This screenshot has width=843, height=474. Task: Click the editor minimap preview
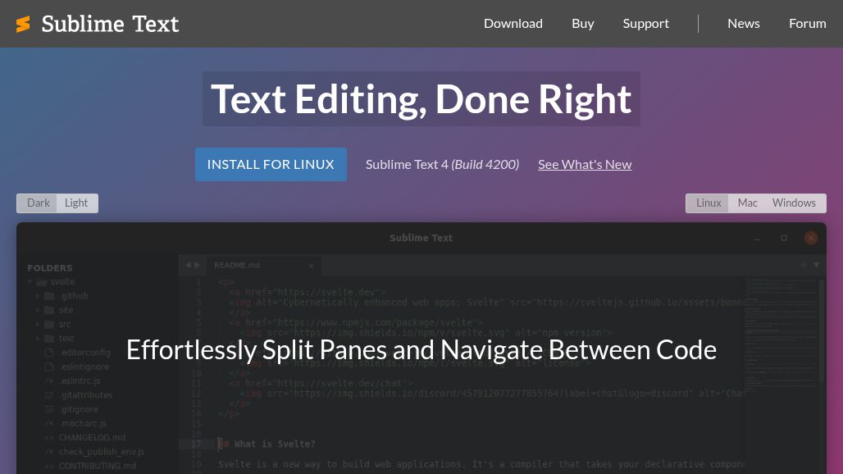click(x=781, y=328)
